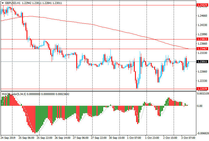The height and width of the screenshot is (141, 209).
Task: Click the 2 Oct 15:00 time label
Action: [x=170, y=138]
